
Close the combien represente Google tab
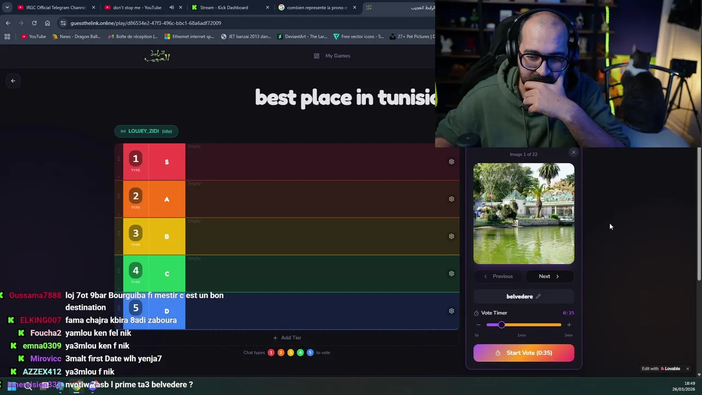354,8
